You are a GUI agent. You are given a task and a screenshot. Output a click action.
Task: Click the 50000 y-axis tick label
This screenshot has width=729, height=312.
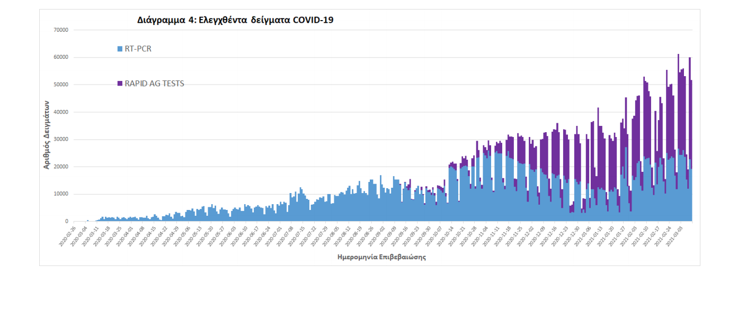61,85
